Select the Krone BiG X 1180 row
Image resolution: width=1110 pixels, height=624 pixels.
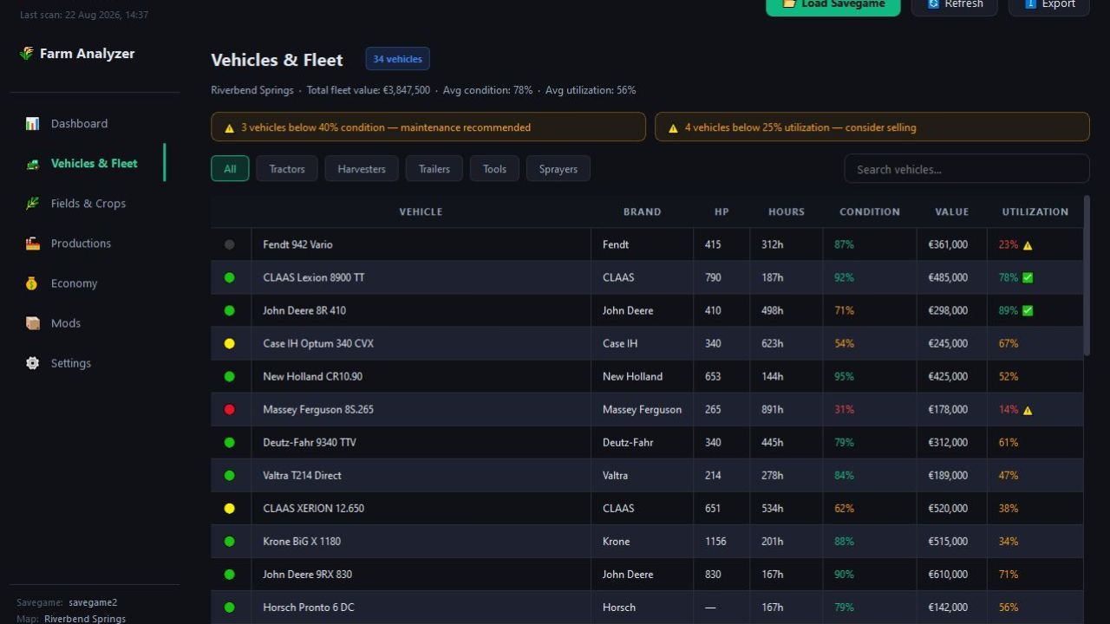tap(647, 542)
